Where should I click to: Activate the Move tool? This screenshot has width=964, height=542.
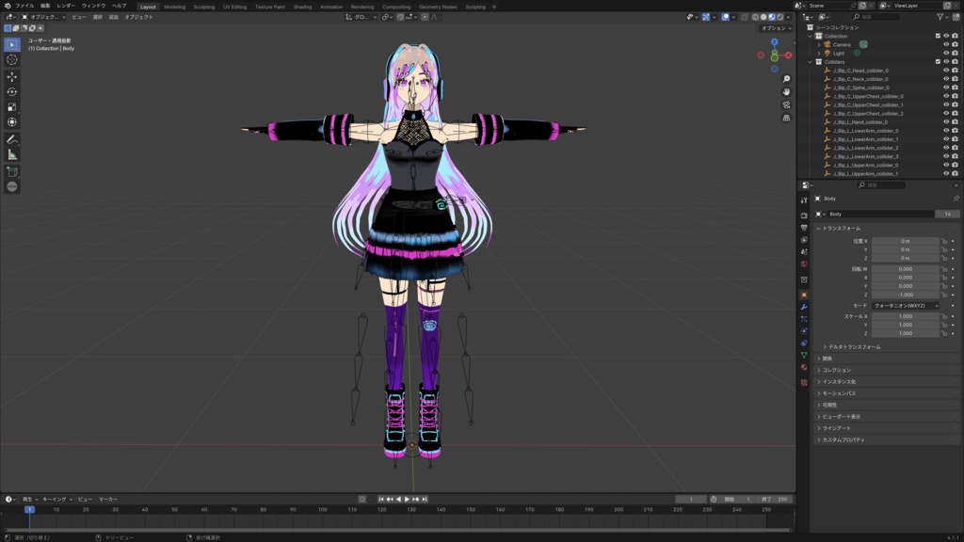pyautogui.click(x=11, y=77)
